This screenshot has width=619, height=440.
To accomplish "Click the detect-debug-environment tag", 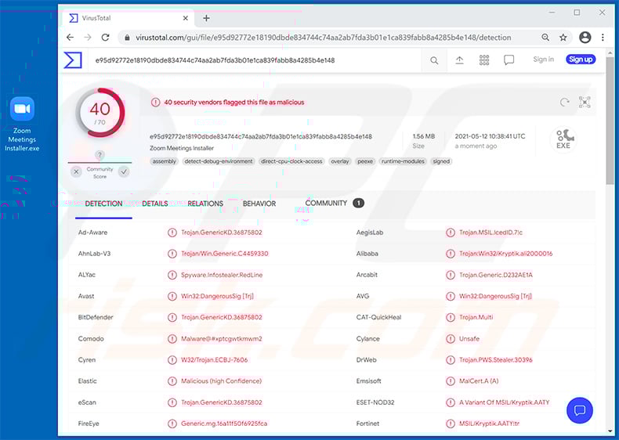I will pyautogui.click(x=219, y=161).
